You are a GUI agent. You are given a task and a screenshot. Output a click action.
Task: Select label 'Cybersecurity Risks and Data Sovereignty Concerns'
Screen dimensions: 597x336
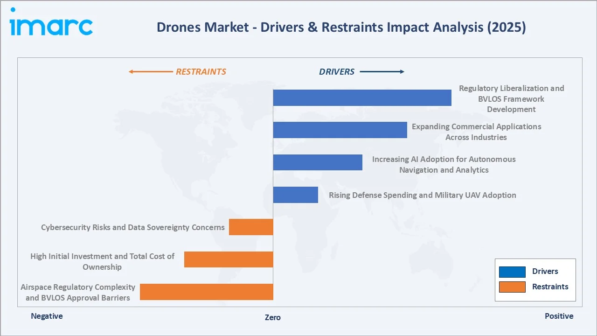point(133,228)
